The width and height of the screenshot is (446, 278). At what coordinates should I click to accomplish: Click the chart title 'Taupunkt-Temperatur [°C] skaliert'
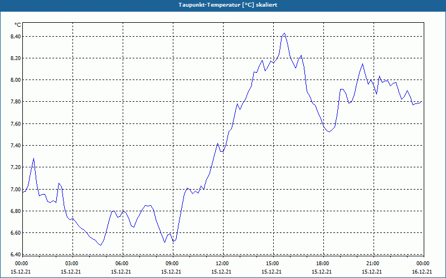point(228,5)
